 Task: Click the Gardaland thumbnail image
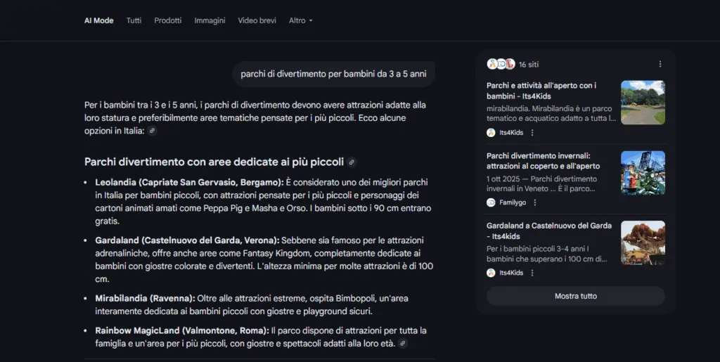(643, 243)
